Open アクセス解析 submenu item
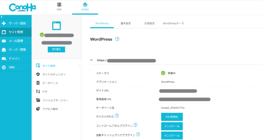Viewport: 263px width, 140px height. pos(50,109)
